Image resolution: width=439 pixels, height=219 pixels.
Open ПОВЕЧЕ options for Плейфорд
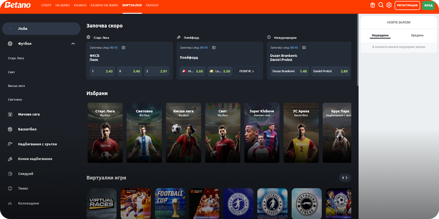point(246,71)
